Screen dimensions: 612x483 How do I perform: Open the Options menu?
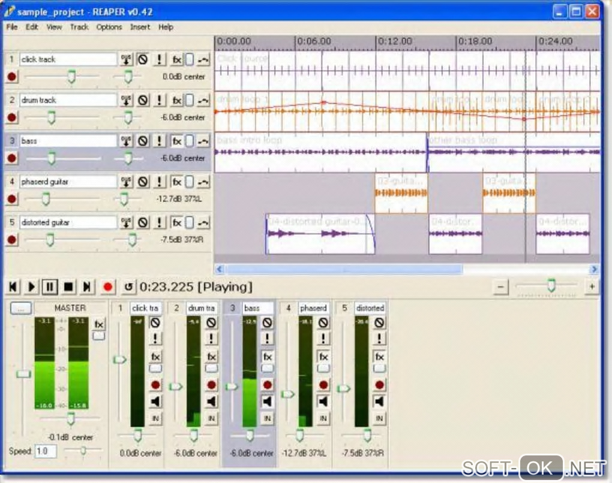pos(109,27)
